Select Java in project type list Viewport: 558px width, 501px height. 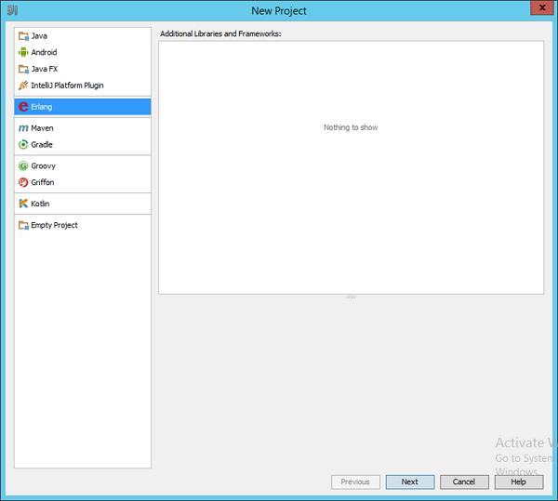tap(83, 36)
